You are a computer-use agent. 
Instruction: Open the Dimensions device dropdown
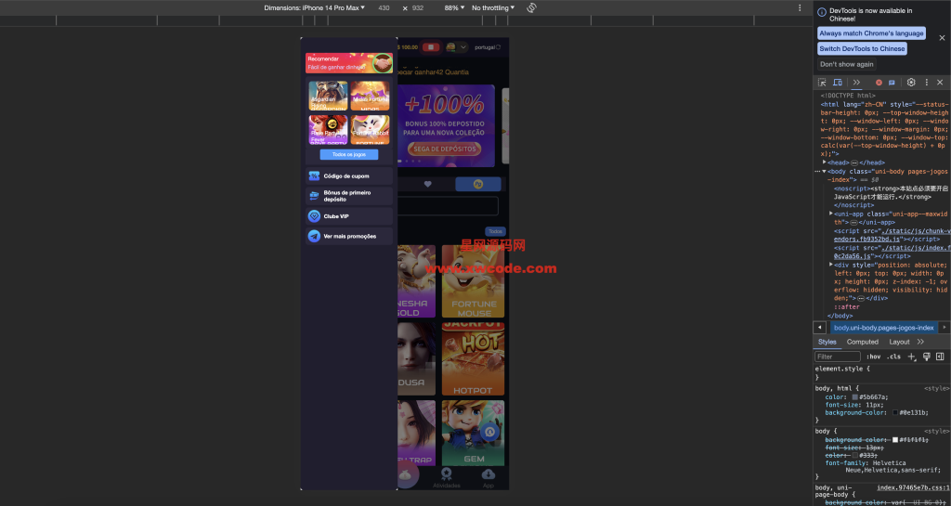[314, 7]
